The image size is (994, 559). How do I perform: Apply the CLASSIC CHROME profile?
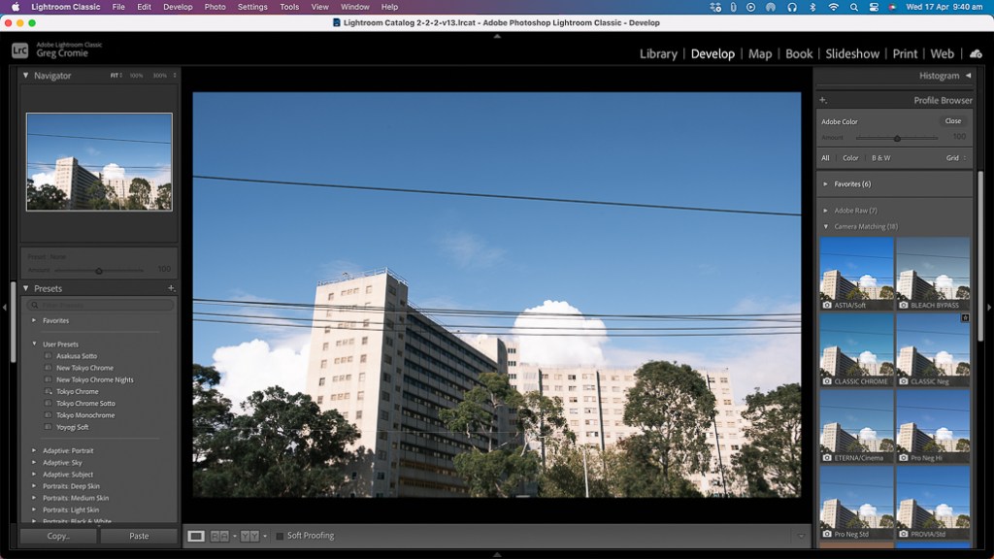tap(856, 350)
